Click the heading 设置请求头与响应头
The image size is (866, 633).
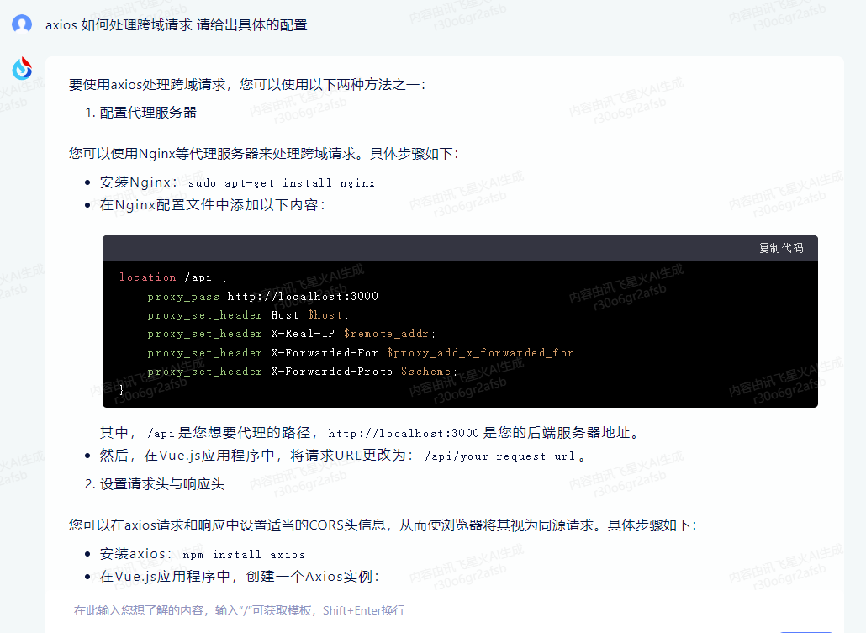(x=161, y=484)
